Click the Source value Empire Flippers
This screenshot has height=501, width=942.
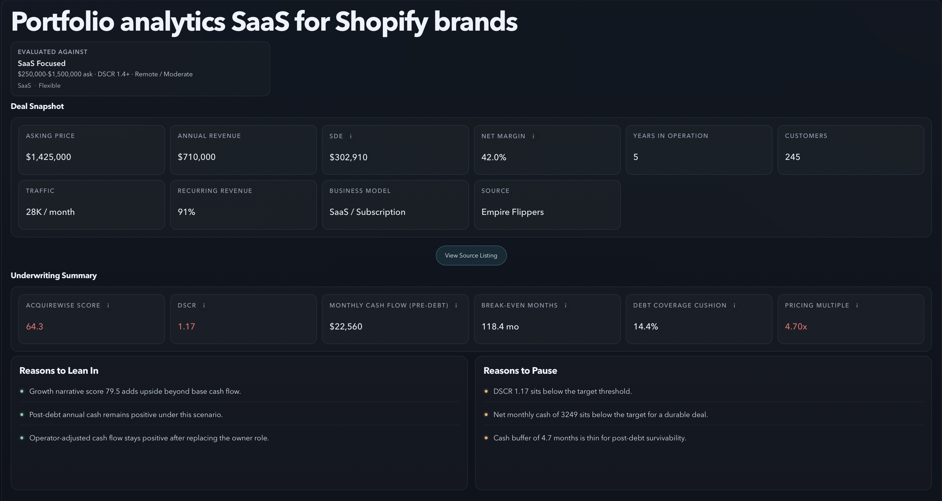[x=512, y=212]
